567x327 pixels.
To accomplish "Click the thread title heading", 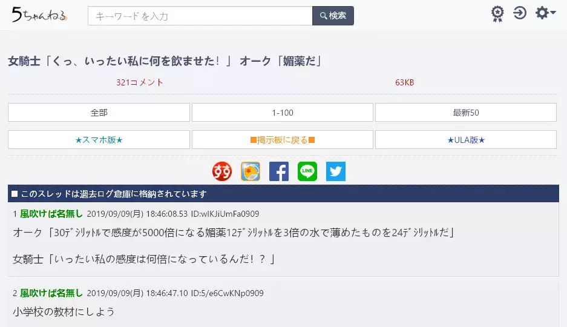I will pos(165,61).
